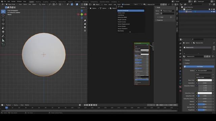
Task: Toggle Sphere visibility eye in outliner
Action: [x=212, y=12]
